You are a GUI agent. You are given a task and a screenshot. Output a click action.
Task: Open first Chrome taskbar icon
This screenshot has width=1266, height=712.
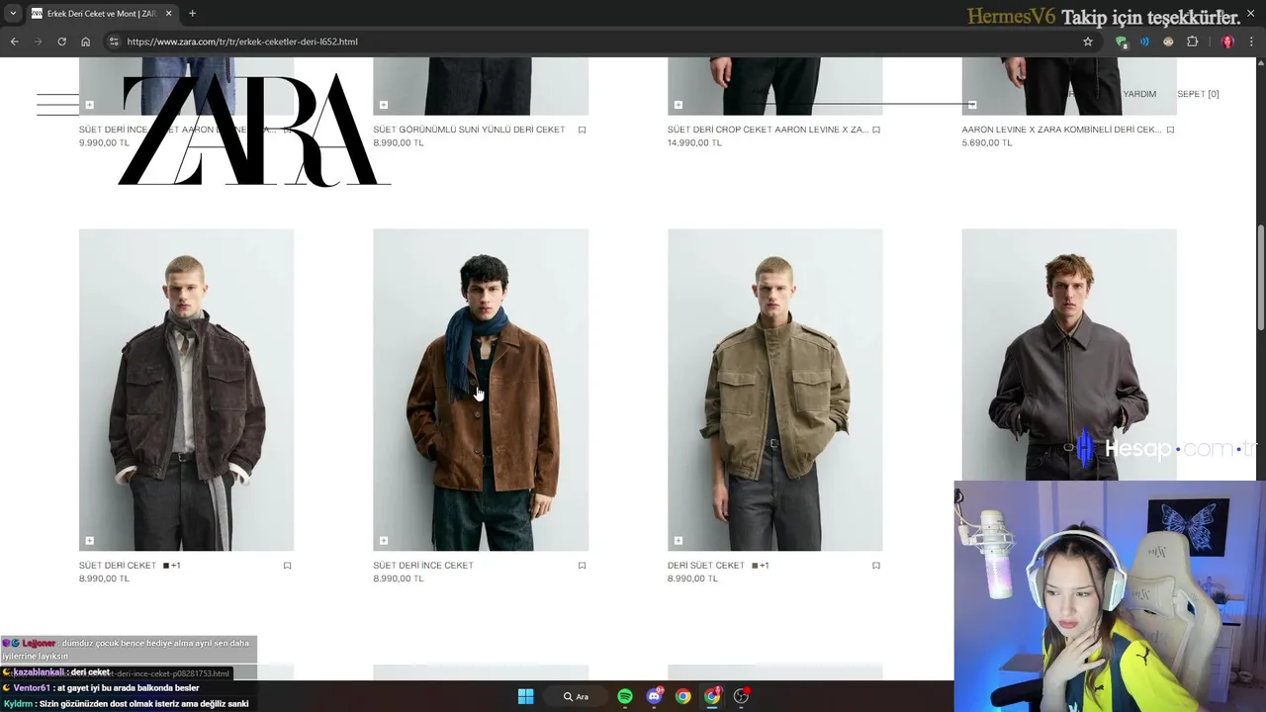(683, 696)
